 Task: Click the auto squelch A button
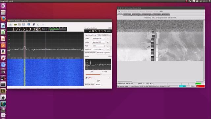point(108,50)
